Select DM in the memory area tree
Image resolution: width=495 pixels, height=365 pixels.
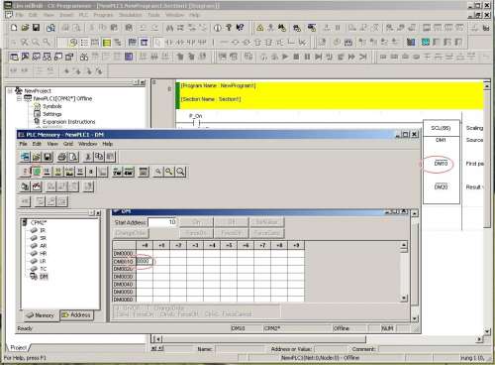[x=44, y=277]
